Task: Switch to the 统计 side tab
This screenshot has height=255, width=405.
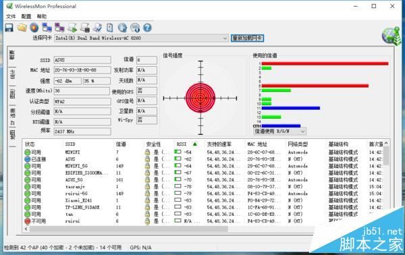Action: 12,75
